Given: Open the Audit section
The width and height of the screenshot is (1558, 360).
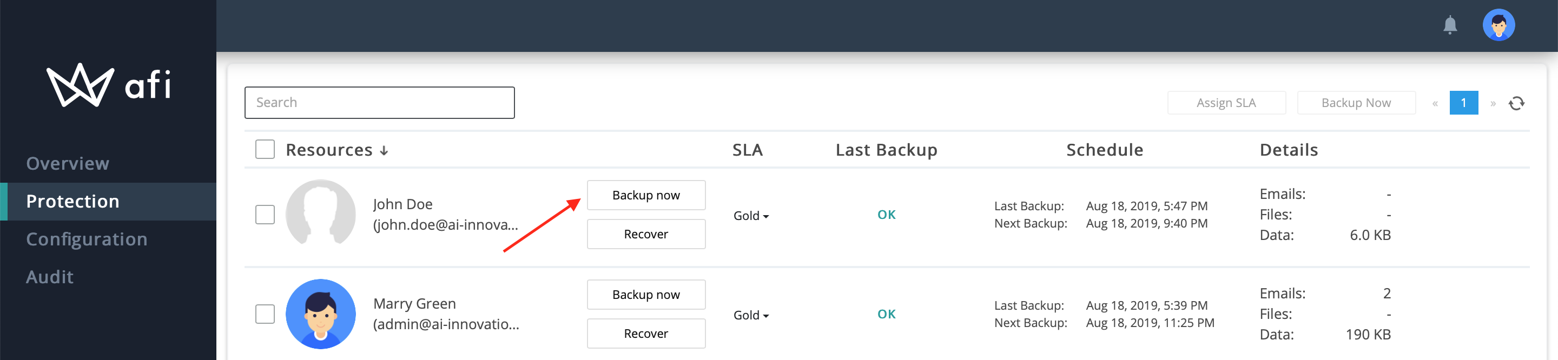Looking at the screenshot, I should tap(50, 277).
